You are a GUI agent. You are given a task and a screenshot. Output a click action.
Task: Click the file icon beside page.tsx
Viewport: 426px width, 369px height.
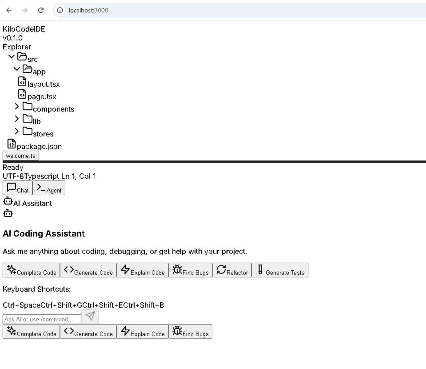coord(22,94)
